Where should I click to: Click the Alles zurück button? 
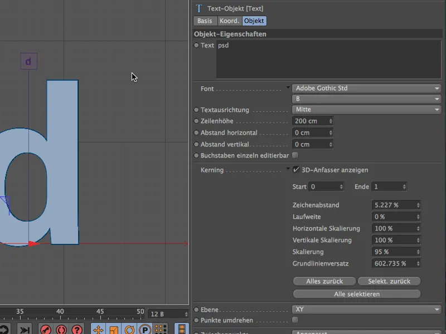coord(324,281)
